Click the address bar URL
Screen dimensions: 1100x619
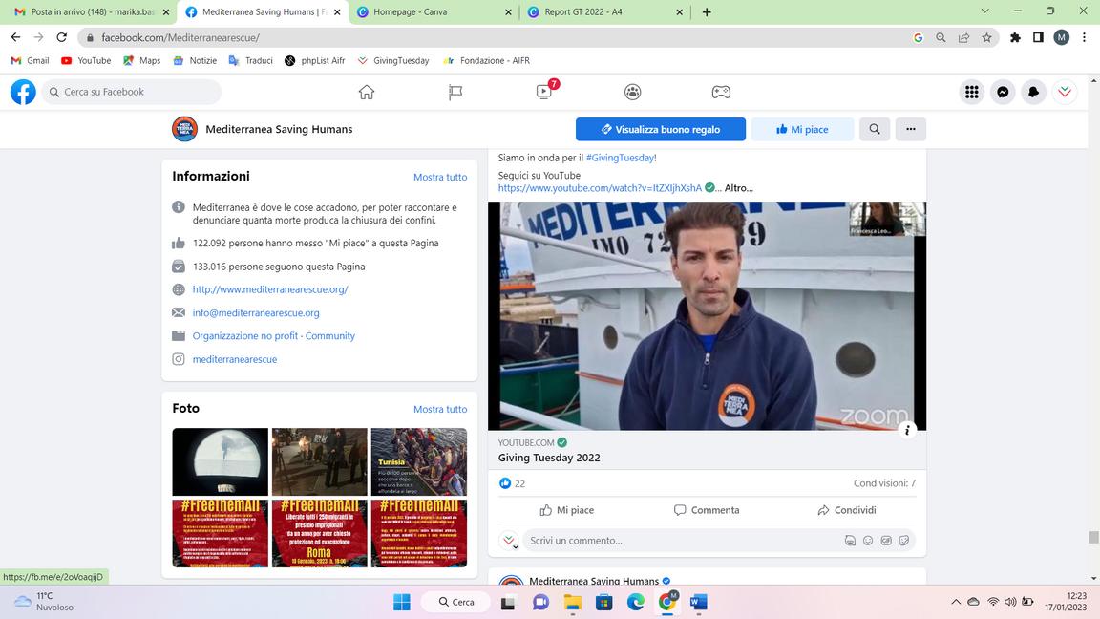tap(180, 38)
